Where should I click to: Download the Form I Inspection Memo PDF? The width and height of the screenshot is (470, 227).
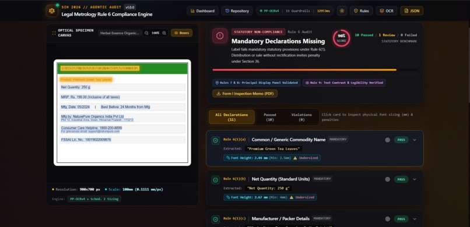(x=245, y=94)
